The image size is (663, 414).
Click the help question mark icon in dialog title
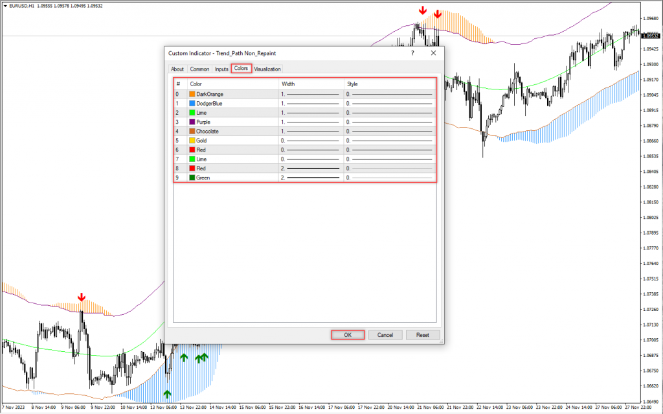point(412,52)
